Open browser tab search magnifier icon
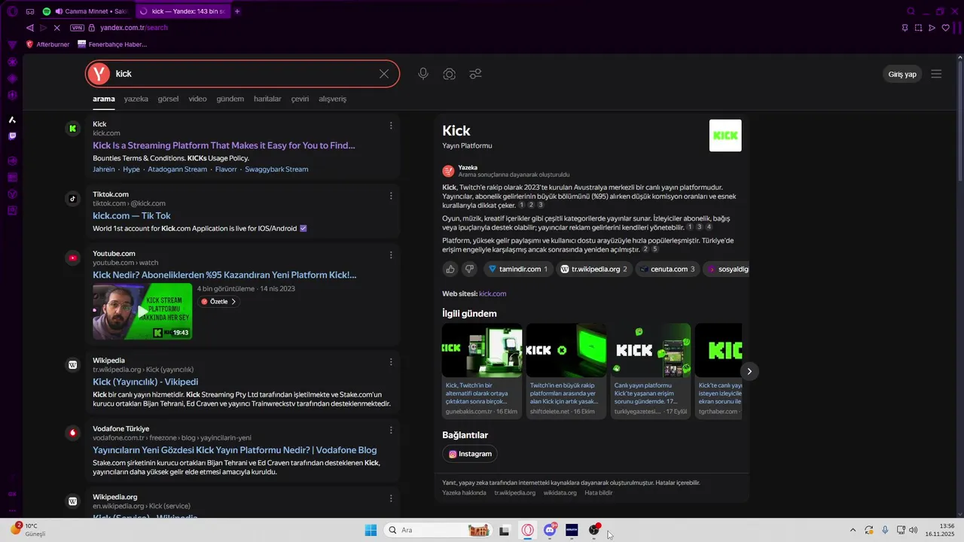 (x=911, y=11)
